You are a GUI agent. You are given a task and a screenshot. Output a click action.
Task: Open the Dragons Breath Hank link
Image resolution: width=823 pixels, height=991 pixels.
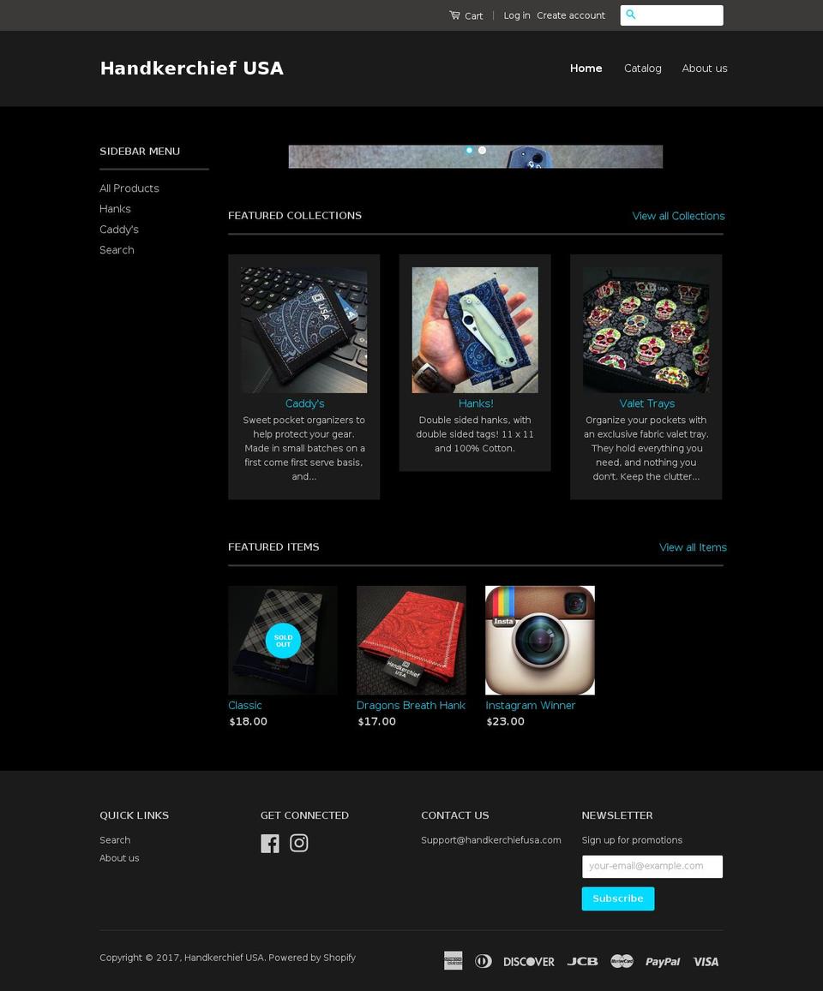click(x=411, y=705)
